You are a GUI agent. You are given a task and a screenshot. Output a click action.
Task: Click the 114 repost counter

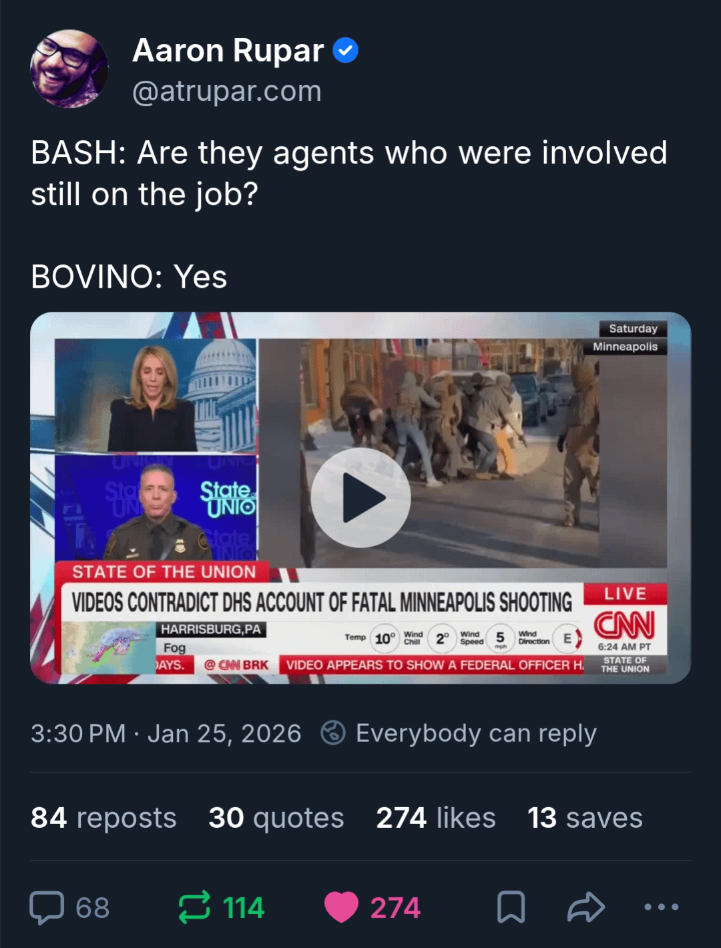click(244, 908)
